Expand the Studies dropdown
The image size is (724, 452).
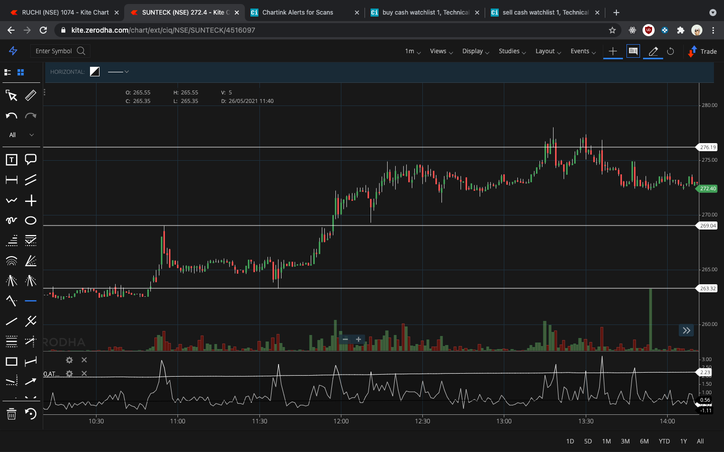tap(511, 51)
